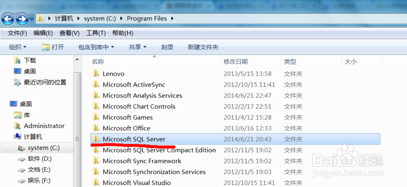Click the Lenovo folder icon
Viewport: 407px width, 187px height.
(96, 74)
